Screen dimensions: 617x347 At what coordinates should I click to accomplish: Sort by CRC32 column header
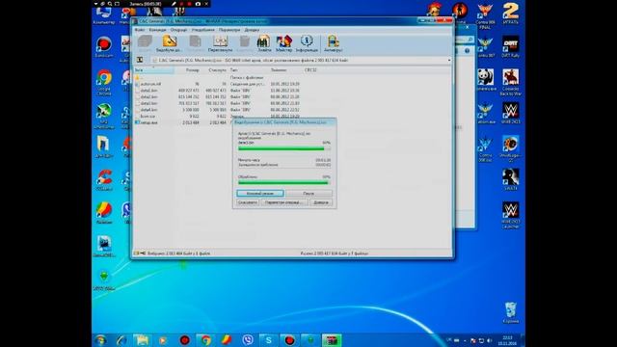tap(315, 70)
